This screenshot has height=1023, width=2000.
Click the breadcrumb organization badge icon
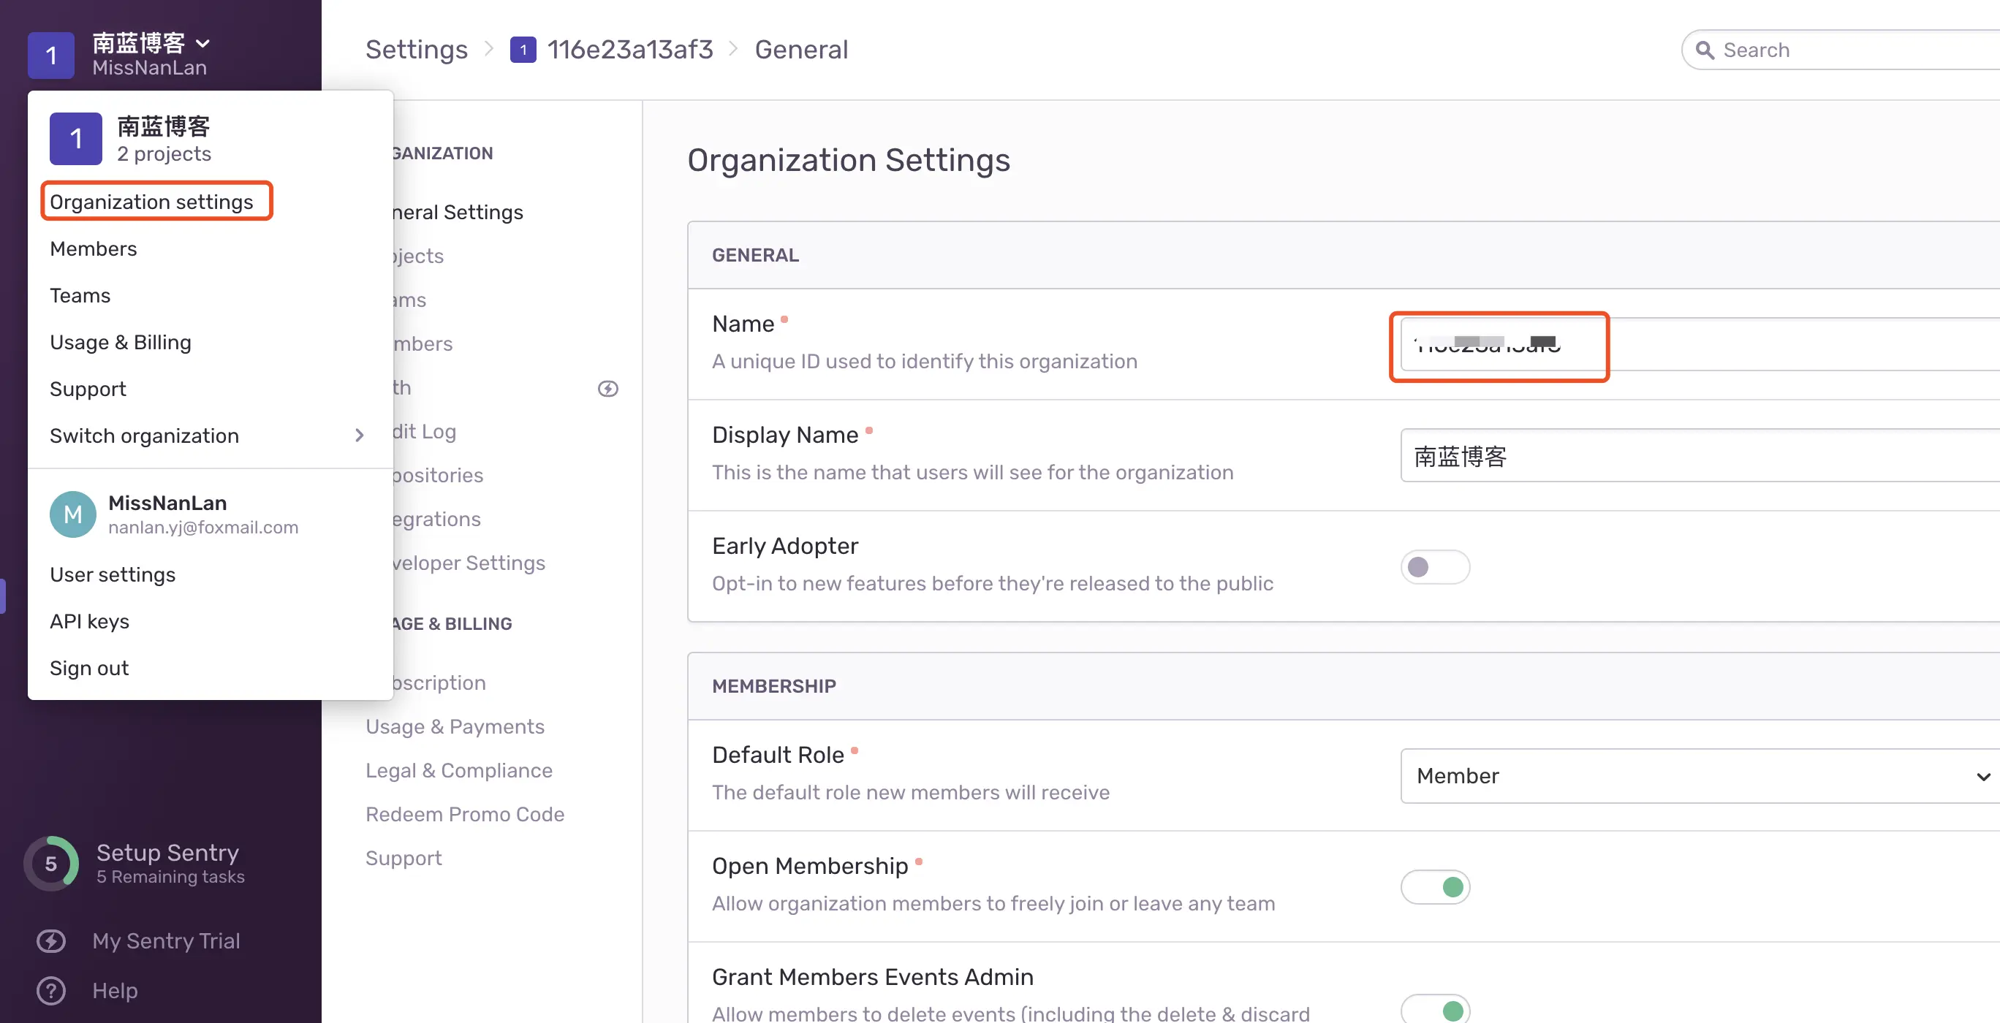click(x=523, y=50)
